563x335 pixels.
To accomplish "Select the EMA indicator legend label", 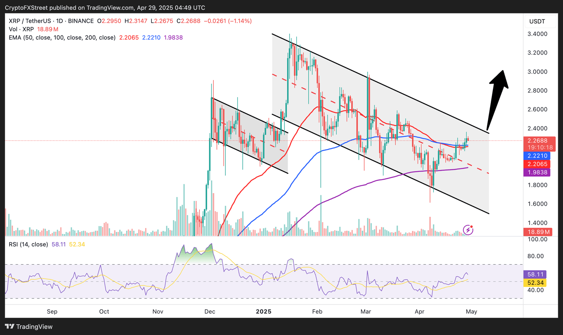I will [62, 37].
